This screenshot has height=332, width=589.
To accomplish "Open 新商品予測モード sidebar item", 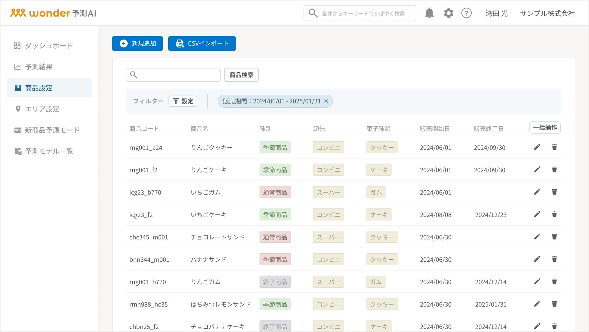I will pos(52,130).
